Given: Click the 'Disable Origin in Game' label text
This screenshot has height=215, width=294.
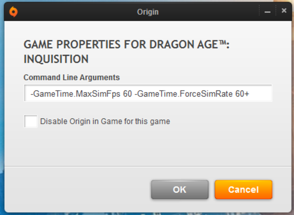Looking at the screenshot, I should [105, 121].
